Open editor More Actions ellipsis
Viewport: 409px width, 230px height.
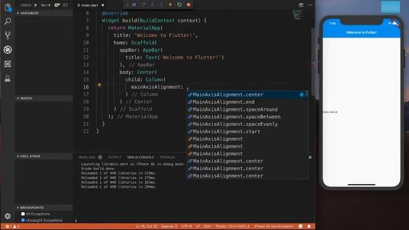(310, 5)
